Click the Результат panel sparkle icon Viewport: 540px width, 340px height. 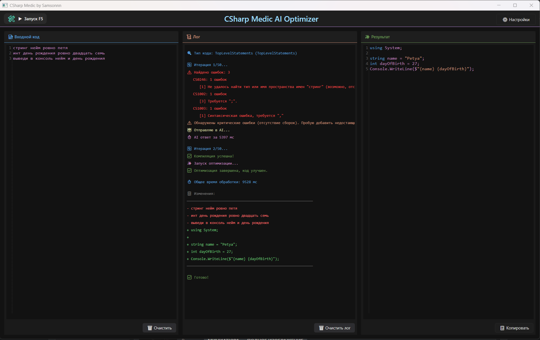point(367,37)
